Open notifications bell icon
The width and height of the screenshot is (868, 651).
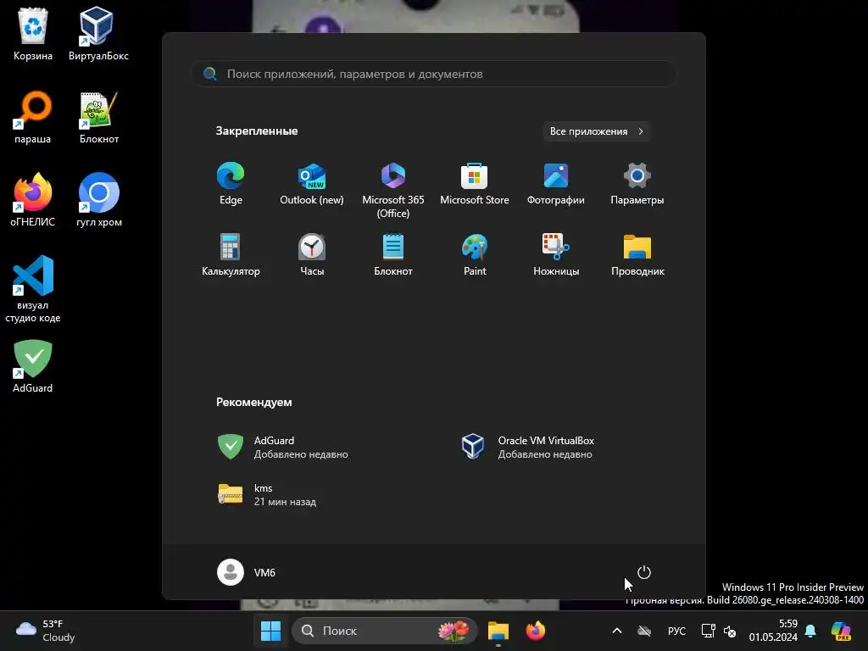(810, 631)
